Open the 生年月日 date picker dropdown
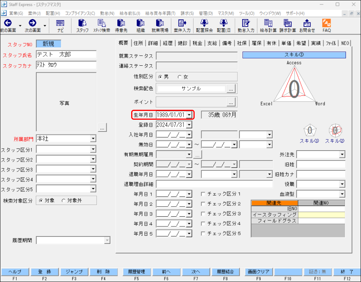This screenshot has width=361, height=282. point(189,115)
